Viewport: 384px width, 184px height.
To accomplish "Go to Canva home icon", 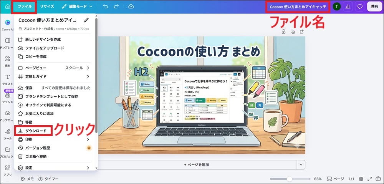I will pyautogui.click(x=7, y=7).
